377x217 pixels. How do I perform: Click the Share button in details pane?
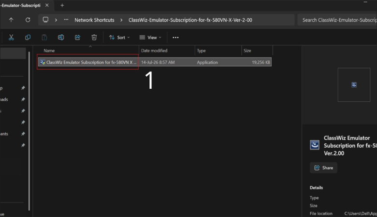[x=323, y=168]
